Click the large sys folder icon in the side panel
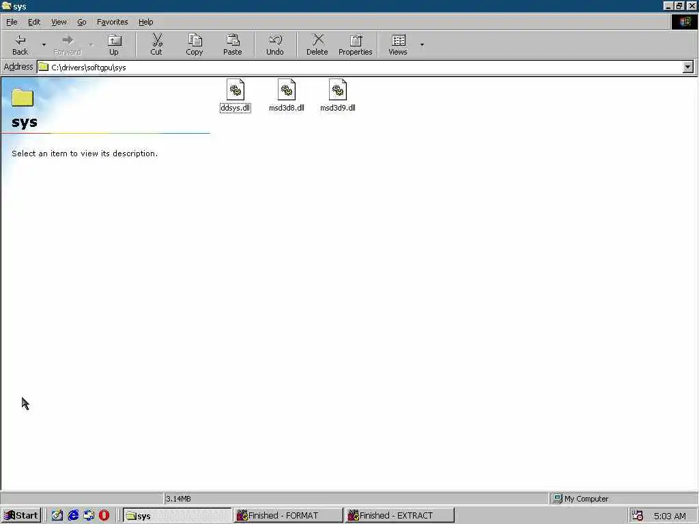The height and width of the screenshot is (524, 699). pyautogui.click(x=23, y=97)
